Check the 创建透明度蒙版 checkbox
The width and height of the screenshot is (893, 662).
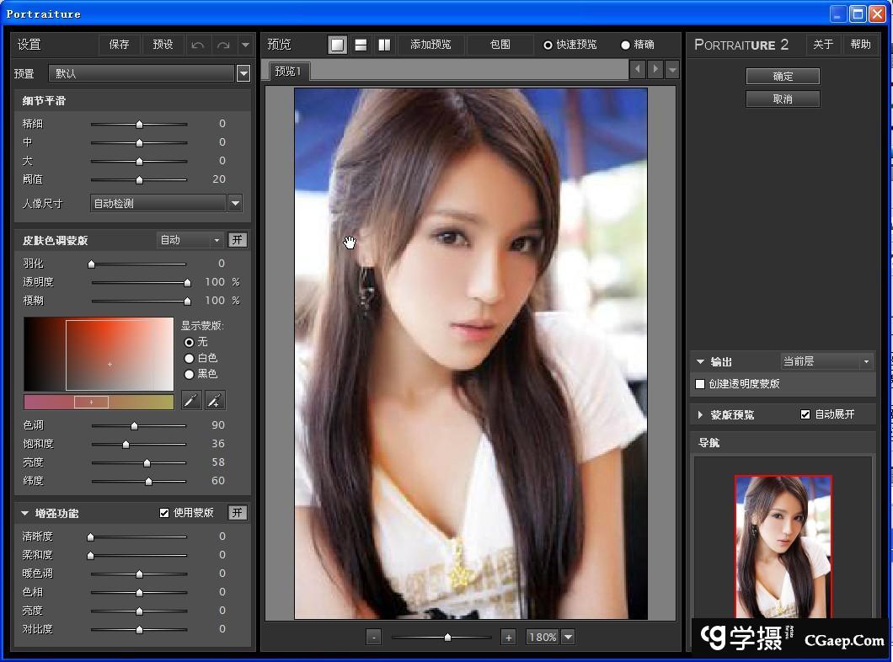point(700,384)
